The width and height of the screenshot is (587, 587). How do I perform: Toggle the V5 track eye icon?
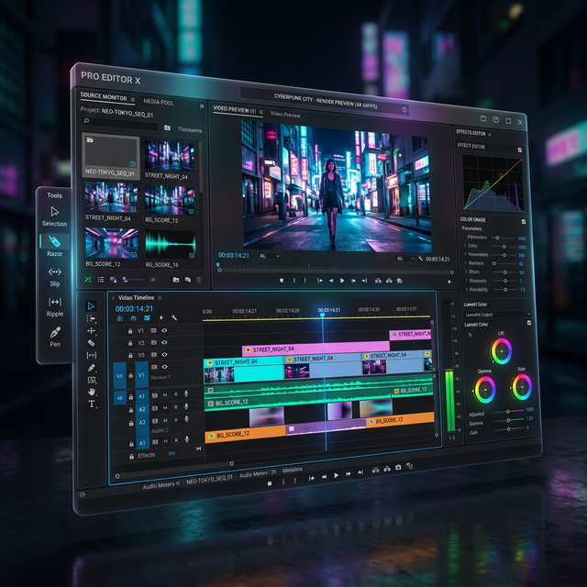164,355
